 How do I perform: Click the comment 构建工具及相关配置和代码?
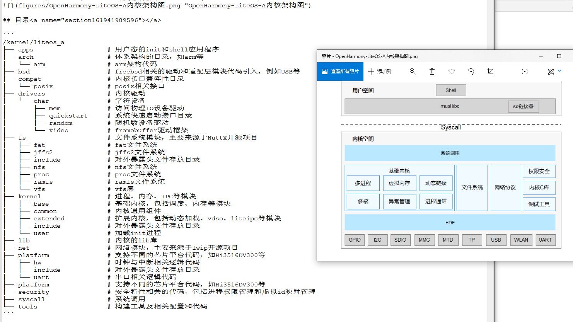coord(161,307)
